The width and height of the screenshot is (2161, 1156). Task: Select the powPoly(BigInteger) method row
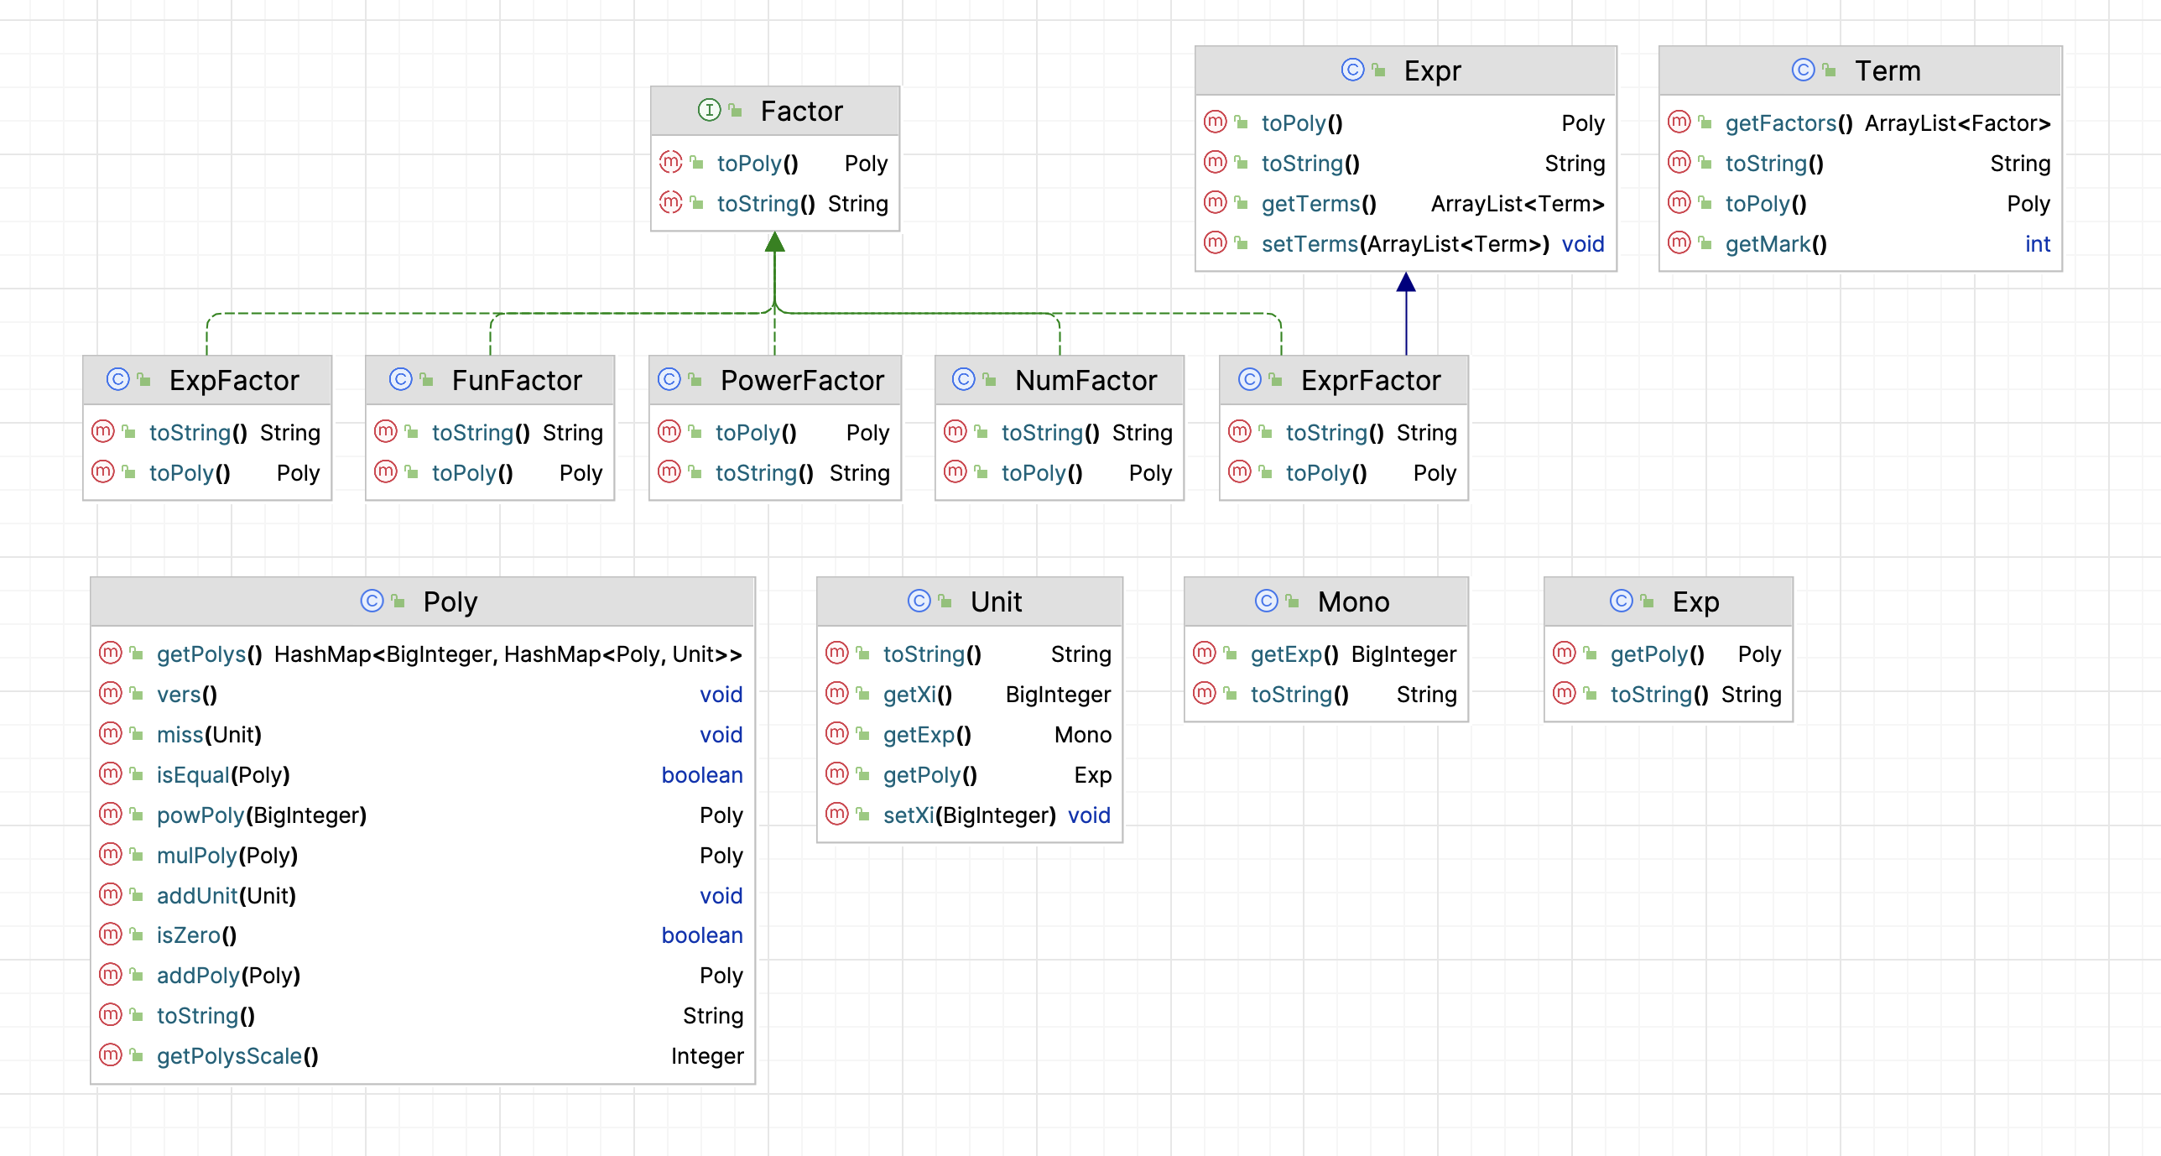(422, 815)
